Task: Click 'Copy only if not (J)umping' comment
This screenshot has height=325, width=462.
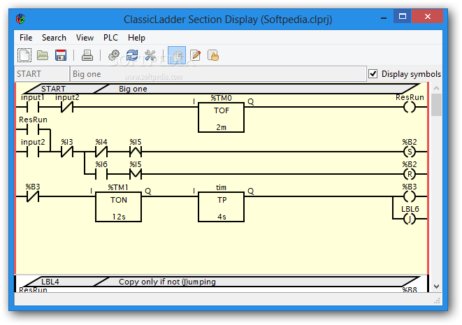Action: (x=167, y=282)
